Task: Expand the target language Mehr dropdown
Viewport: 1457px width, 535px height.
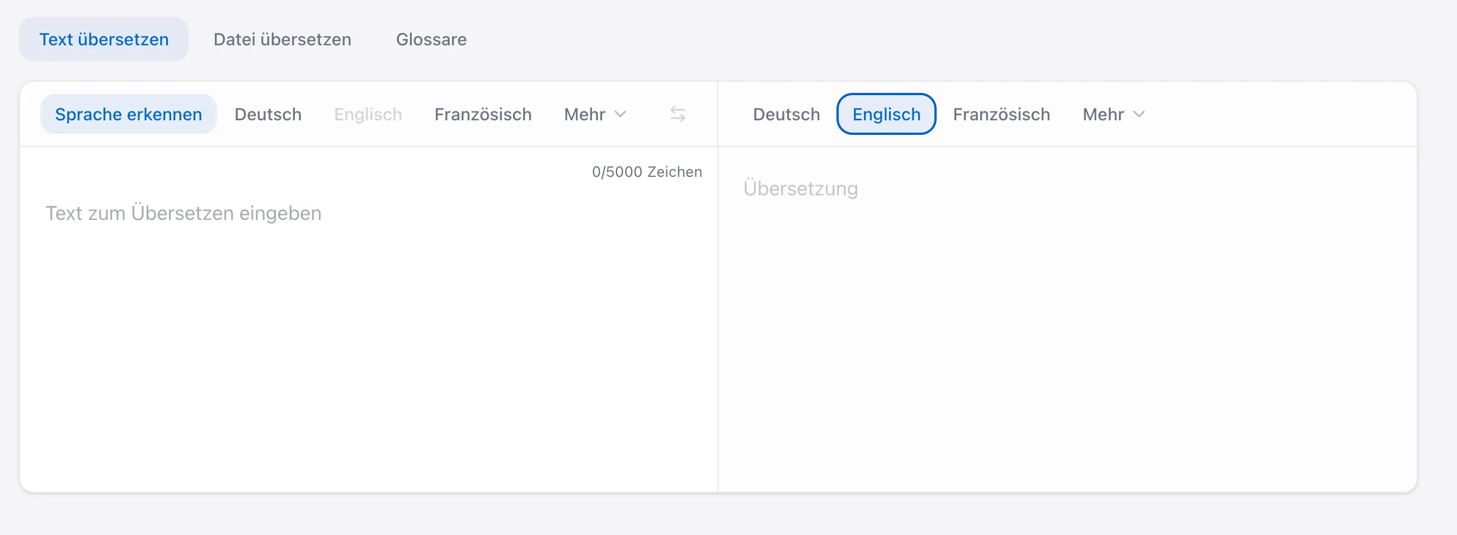Action: (1112, 114)
